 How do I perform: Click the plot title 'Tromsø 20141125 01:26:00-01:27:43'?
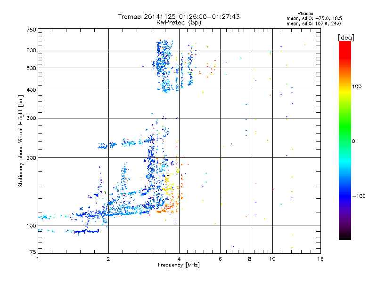pyautogui.click(x=179, y=16)
